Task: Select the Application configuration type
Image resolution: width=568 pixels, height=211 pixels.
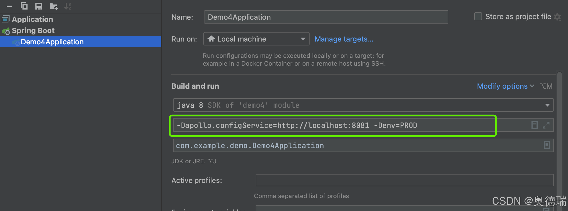Action: click(x=32, y=19)
